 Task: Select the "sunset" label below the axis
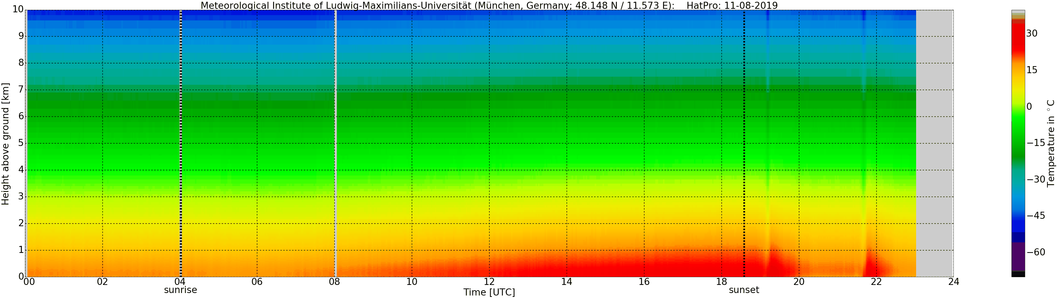coord(744,290)
